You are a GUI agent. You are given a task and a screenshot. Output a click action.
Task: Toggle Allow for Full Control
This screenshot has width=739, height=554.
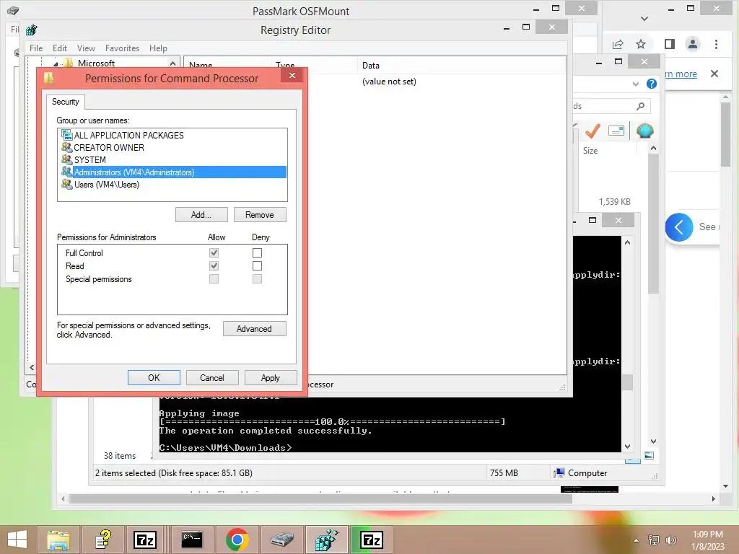click(214, 253)
